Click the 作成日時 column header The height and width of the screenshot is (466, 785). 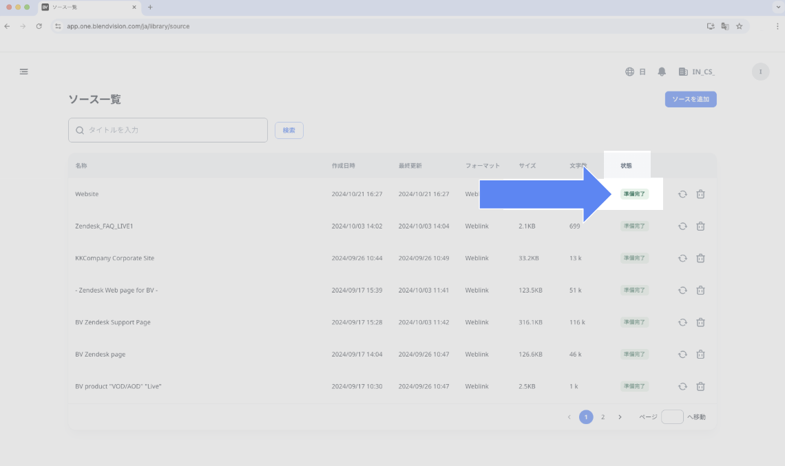click(x=344, y=166)
